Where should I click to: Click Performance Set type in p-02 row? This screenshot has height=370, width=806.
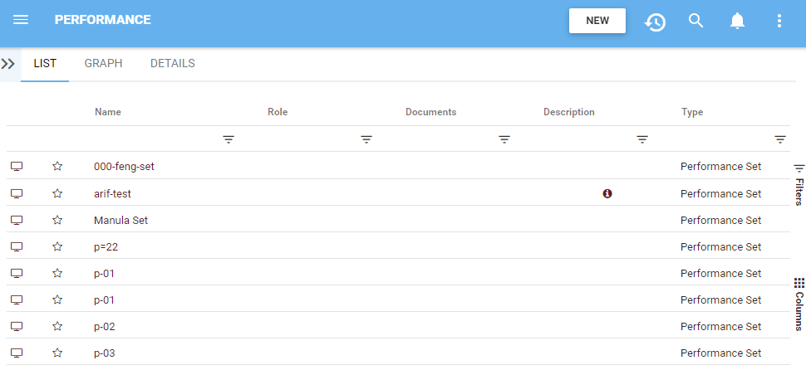[720, 326]
